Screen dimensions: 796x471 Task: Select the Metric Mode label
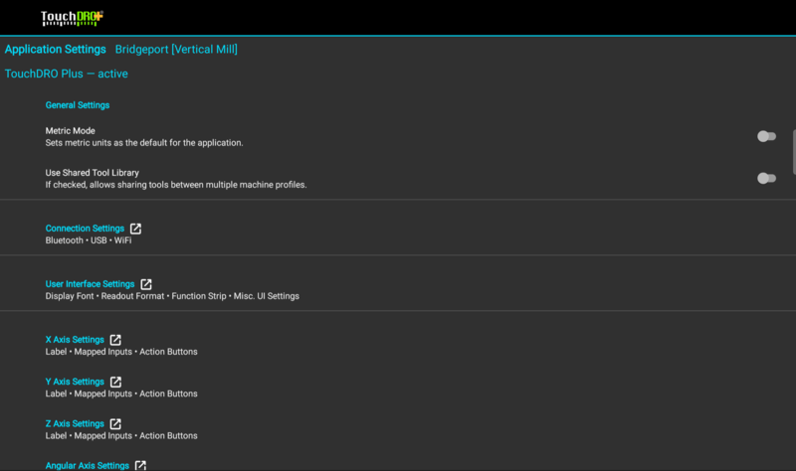point(70,131)
